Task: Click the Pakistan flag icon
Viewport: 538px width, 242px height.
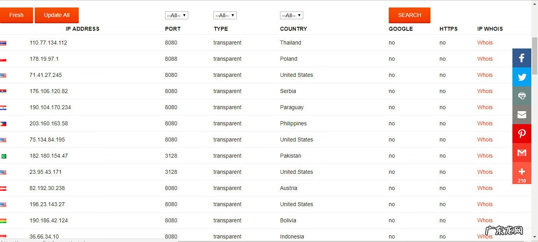Action: pyautogui.click(x=3, y=156)
